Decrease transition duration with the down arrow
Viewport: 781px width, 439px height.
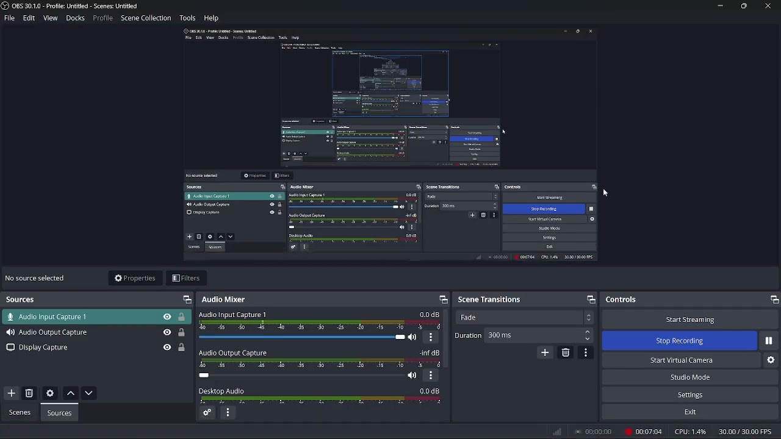point(588,339)
